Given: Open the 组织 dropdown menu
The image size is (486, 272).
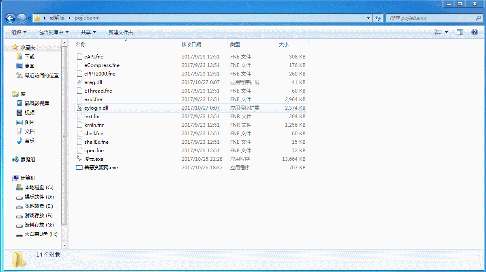Looking at the screenshot, I should [x=19, y=32].
